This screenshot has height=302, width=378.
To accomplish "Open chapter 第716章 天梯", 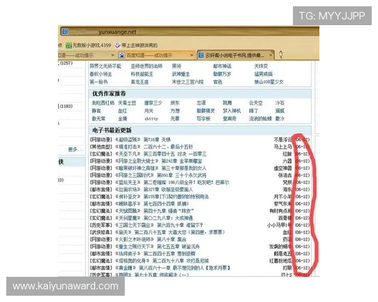I will [157, 140].
